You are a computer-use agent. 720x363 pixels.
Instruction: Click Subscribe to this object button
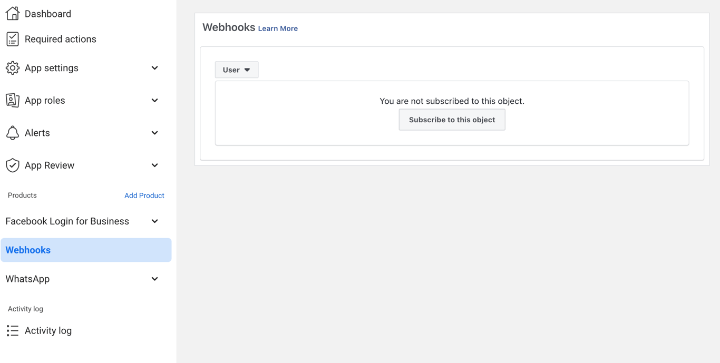tap(452, 120)
